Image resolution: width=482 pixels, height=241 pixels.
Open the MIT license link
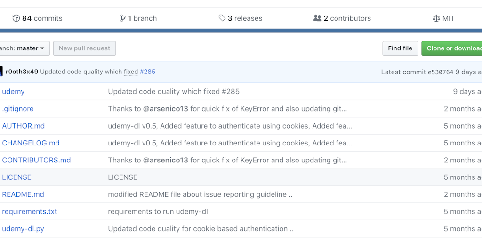pos(443,18)
